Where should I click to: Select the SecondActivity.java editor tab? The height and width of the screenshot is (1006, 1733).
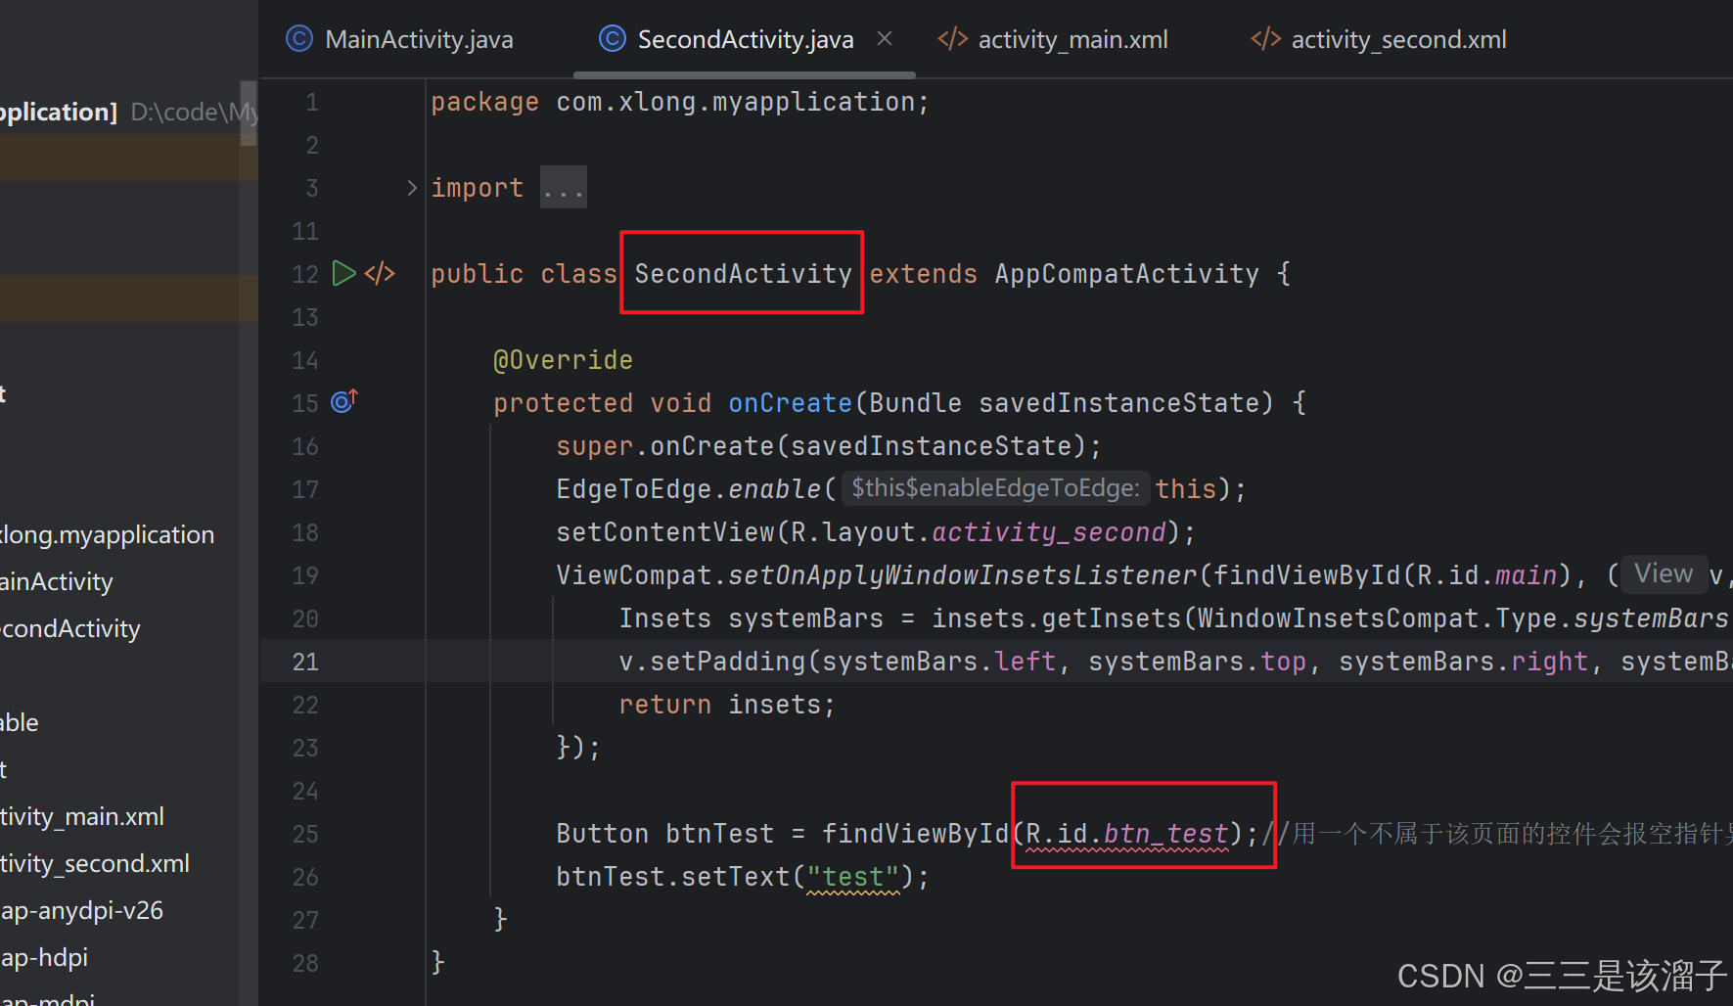[745, 39]
